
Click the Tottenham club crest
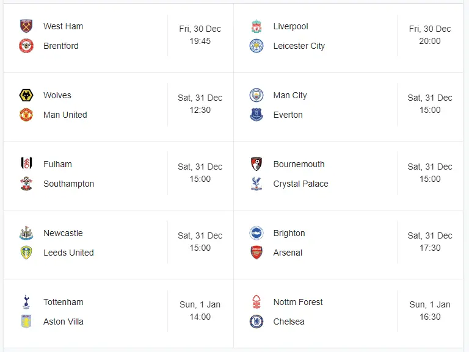(x=26, y=302)
